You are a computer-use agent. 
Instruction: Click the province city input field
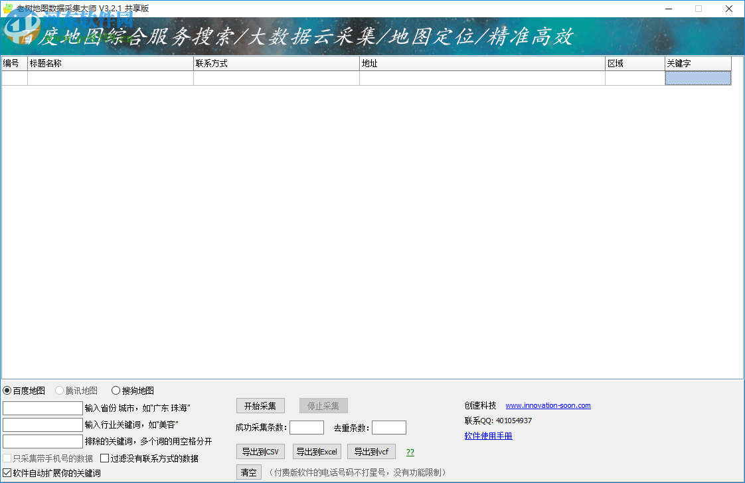tap(42, 407)
